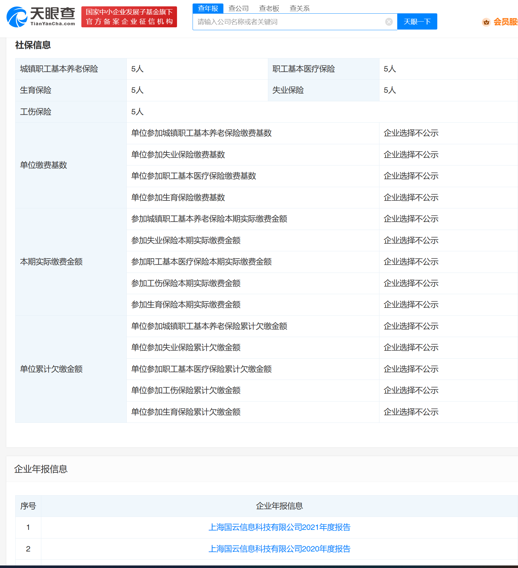The image size is (518, 568).
Task: Clear the search box with the X icon
Action: (389, 22)
